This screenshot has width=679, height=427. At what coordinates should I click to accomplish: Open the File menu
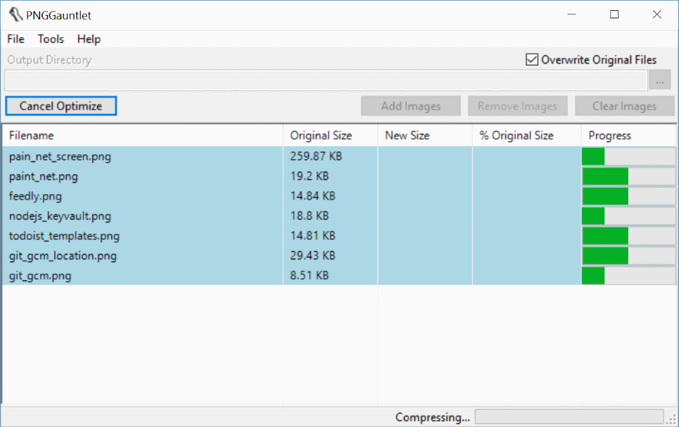(x=16, y=39)
